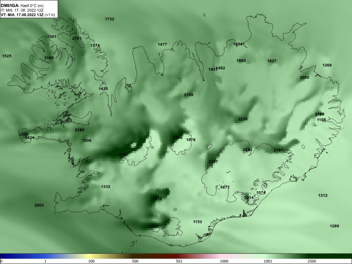Select the 2180 height value
The height and width of the screenshot is (264, 352).
click(80, 130)
